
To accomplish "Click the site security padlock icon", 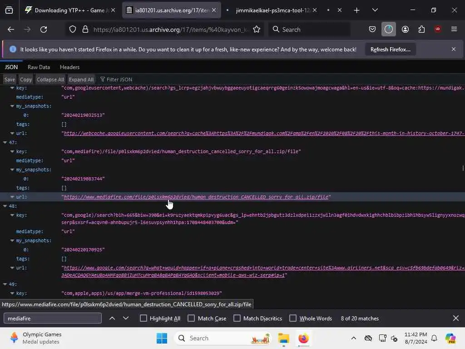I will tap(85, 30).
